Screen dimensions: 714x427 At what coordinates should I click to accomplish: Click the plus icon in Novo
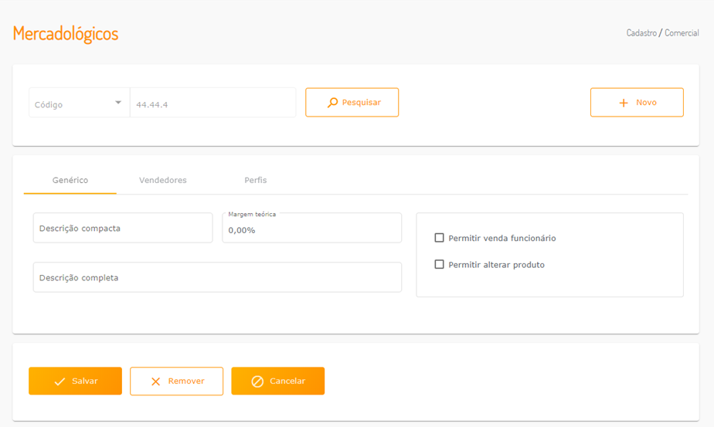[x=624, y=103]
